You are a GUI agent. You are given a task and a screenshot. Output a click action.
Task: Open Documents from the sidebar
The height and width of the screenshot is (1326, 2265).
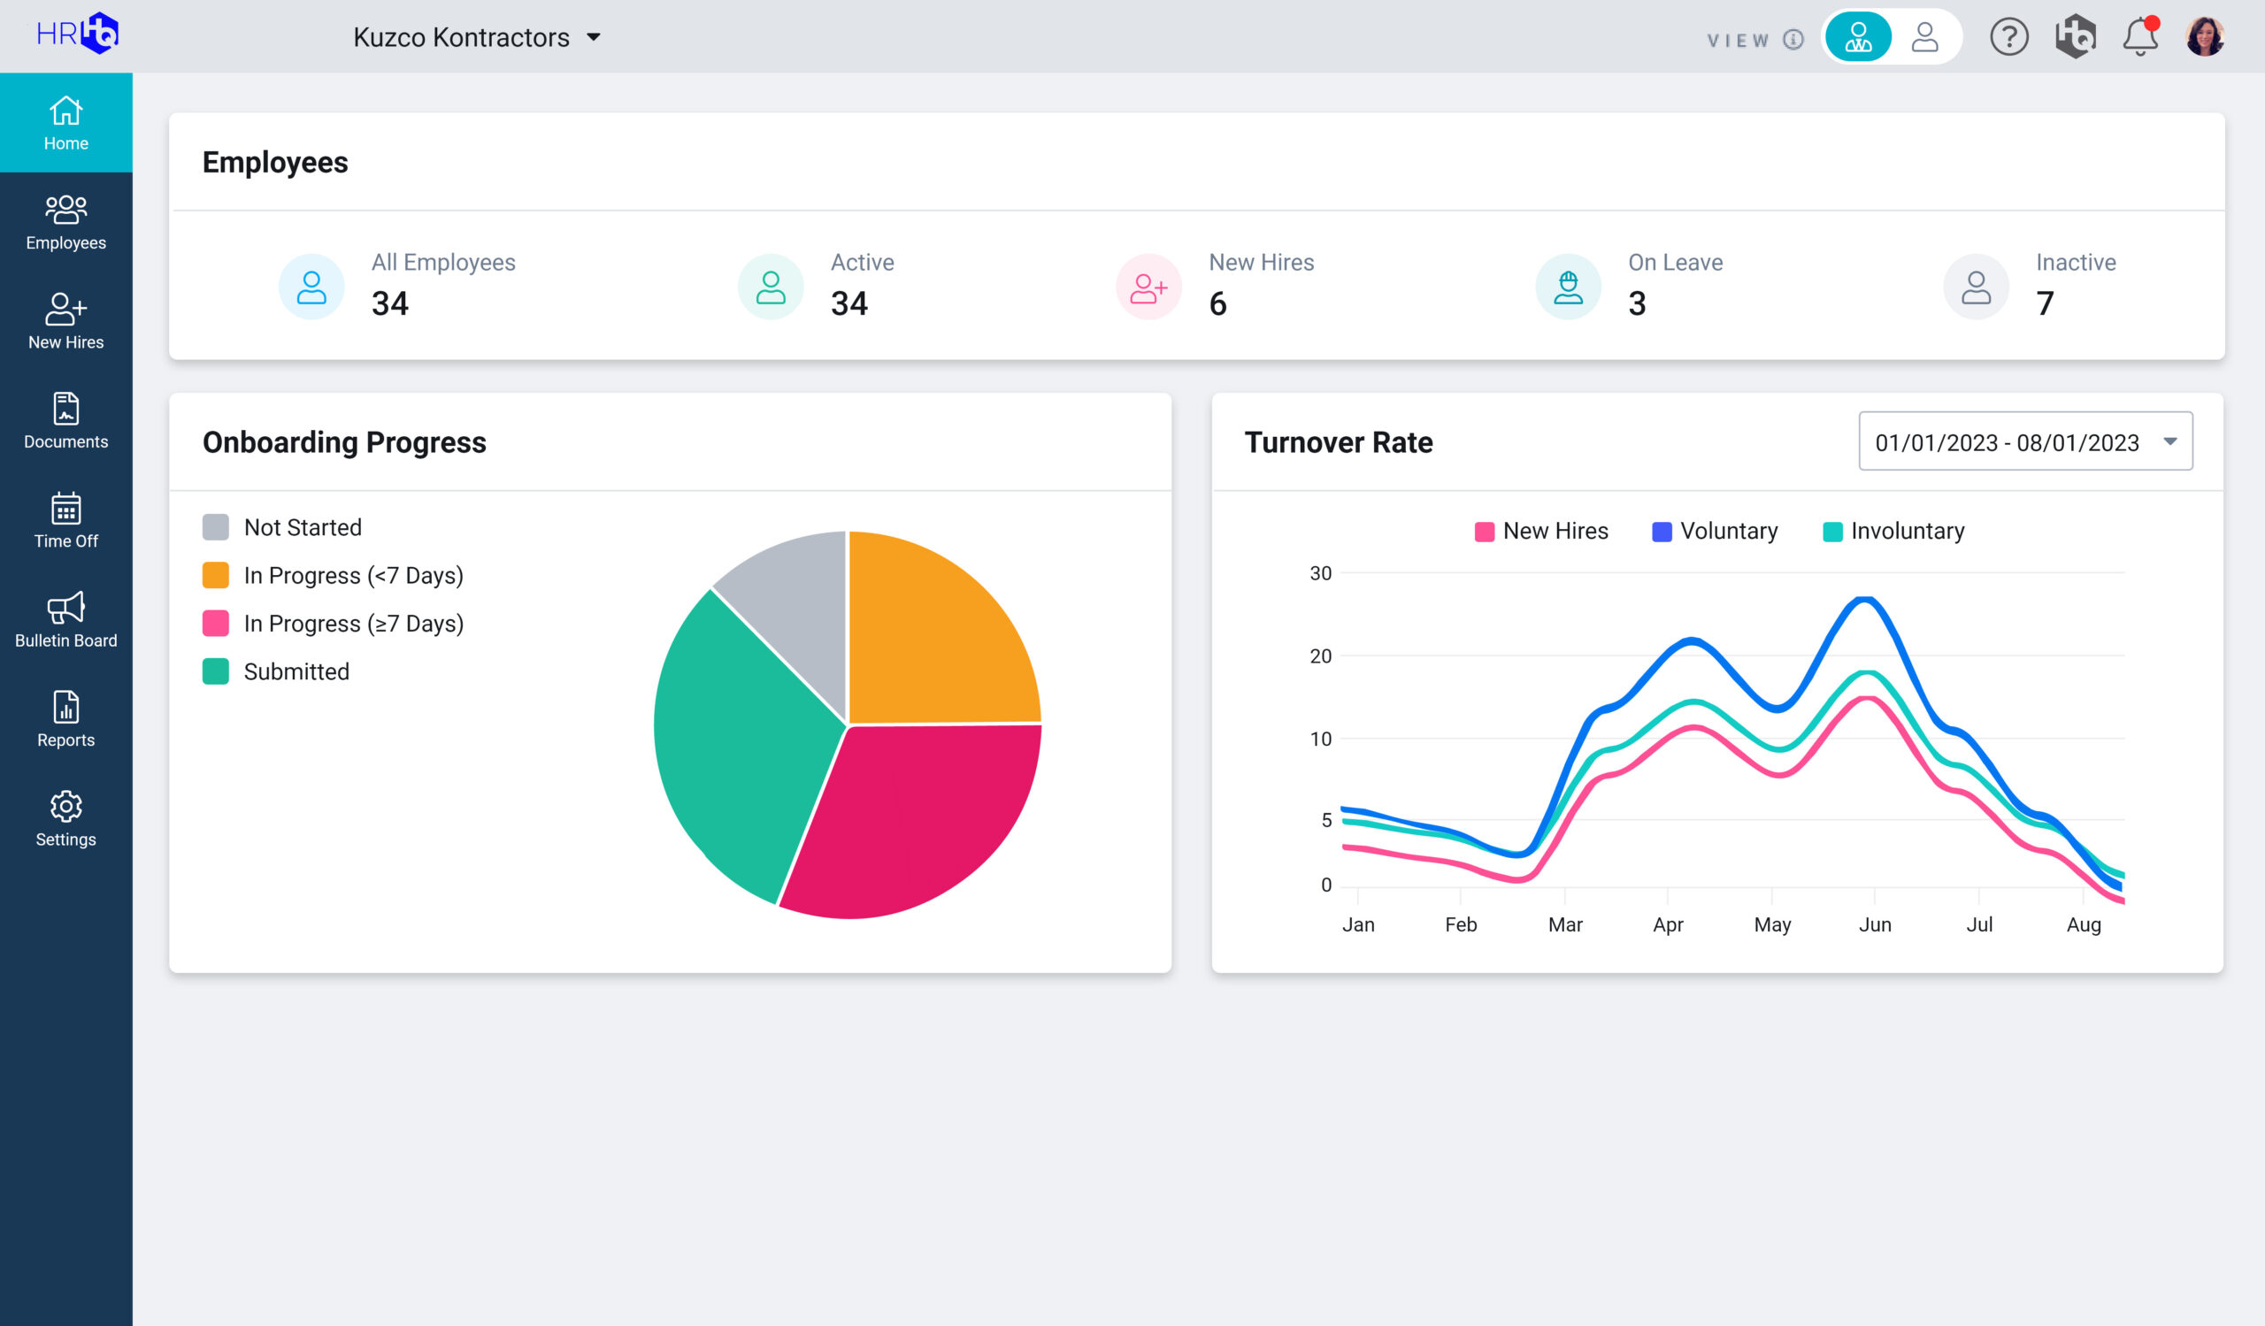point(65,418)
